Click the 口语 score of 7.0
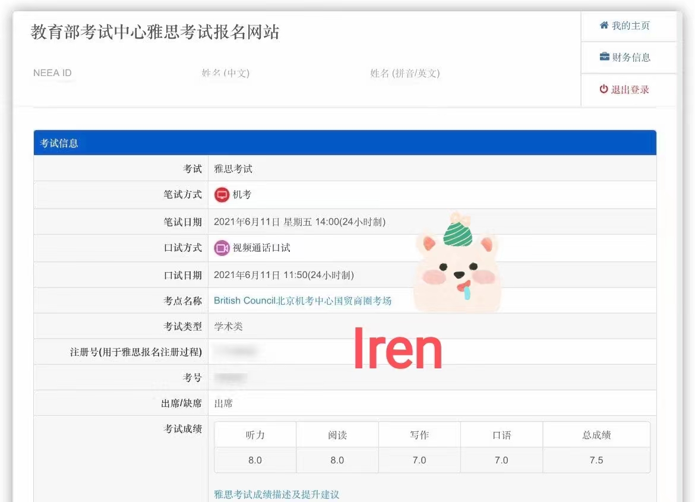Image resolution: width=695 pixels, height=502 pixels. (x=501, y=460)
